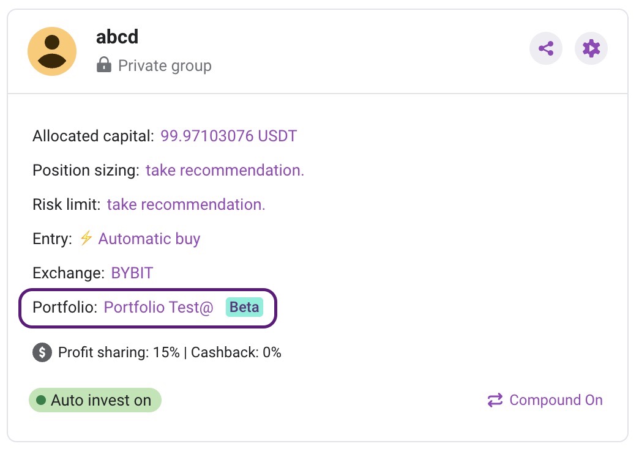Toggle the Auto invest on badge
Viewport: 639px width, 449px height.
click(95, 401)
